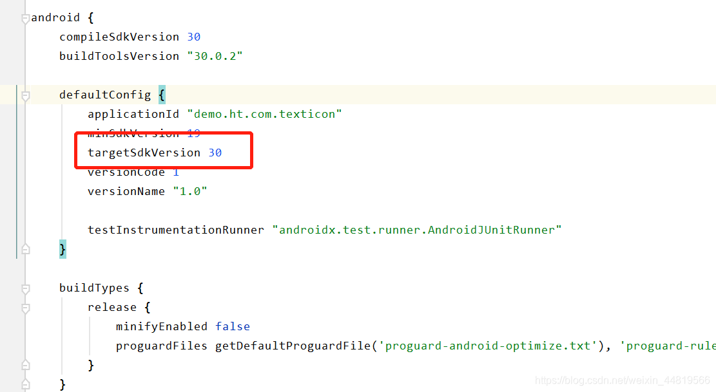Click the buildToolsVersion keyword
Image resolution: width=716 pixels, height=392 pixels.
(119, 56)
